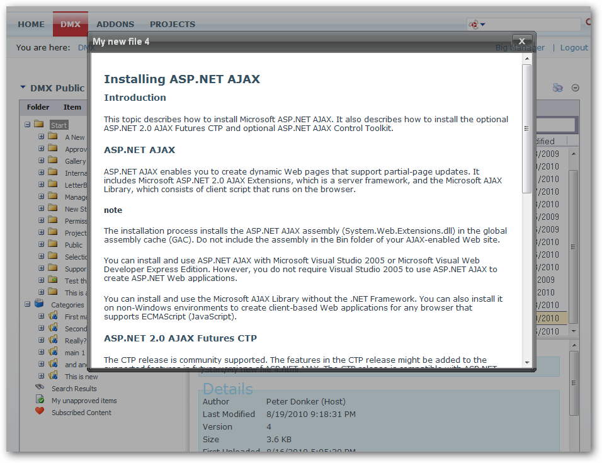Click the Subscribed Content heart icon
This screenshot has width=602, height=463.
(40, 411)
